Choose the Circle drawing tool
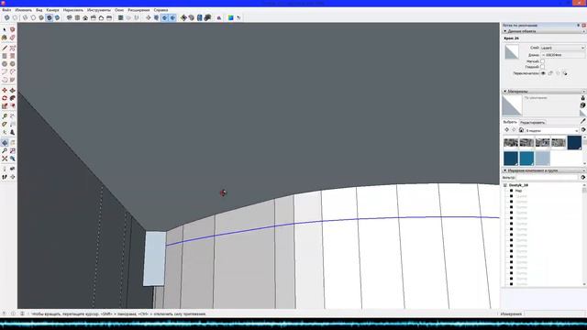This screenshot has width=587, height=330. pos(5,63)
